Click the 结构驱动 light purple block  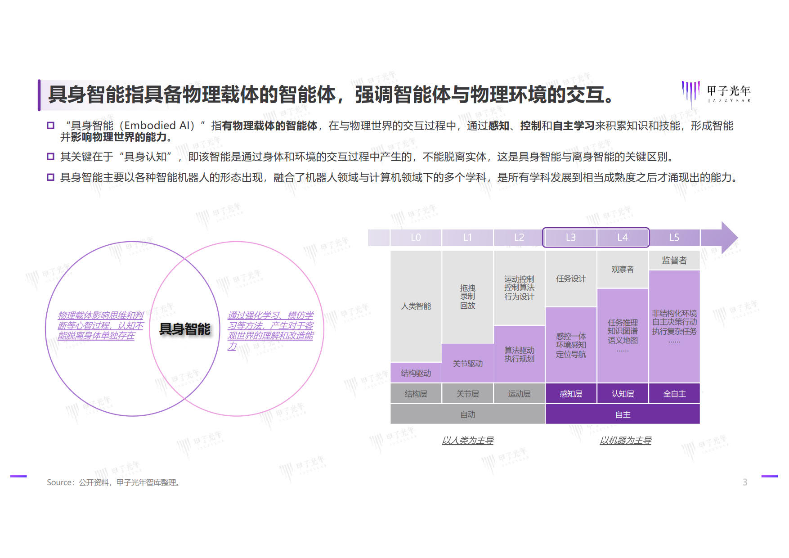416,373
